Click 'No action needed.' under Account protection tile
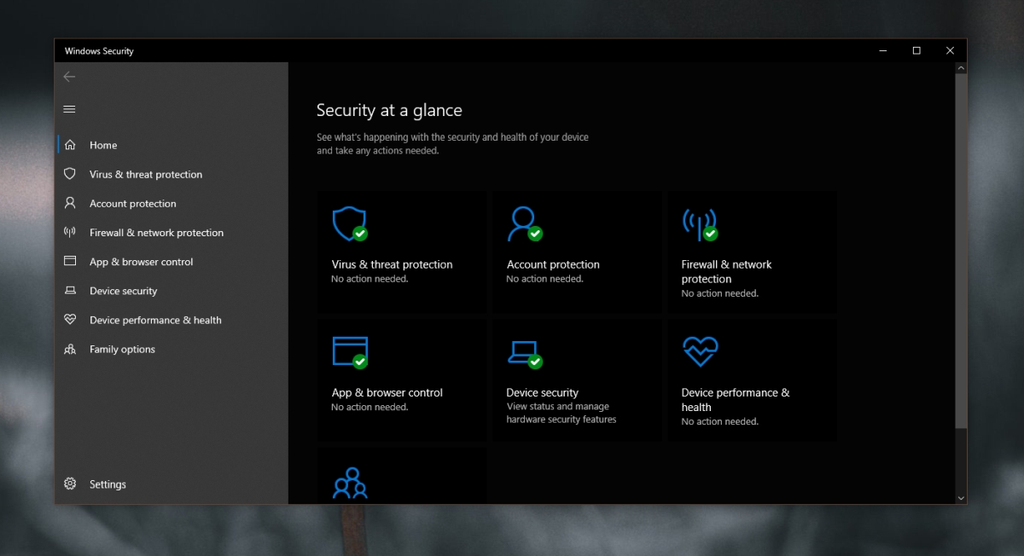This screenshot has width=1024, height=556. coord(544,279)
